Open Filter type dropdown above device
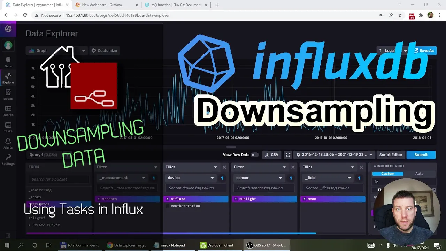The height and width of the screenshot is (251, 446). [x=191, y=167]
